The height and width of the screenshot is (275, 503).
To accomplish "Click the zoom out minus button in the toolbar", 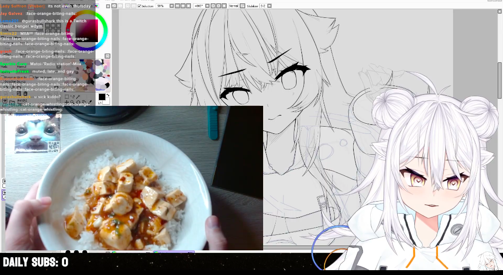I will pyautogui.click(x=177, y=6).
